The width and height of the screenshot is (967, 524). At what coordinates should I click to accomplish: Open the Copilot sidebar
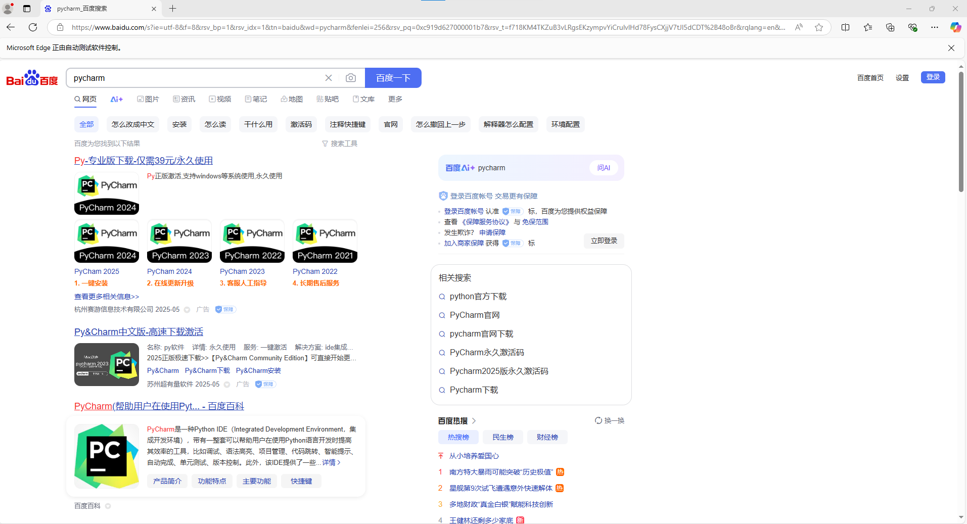955,27
